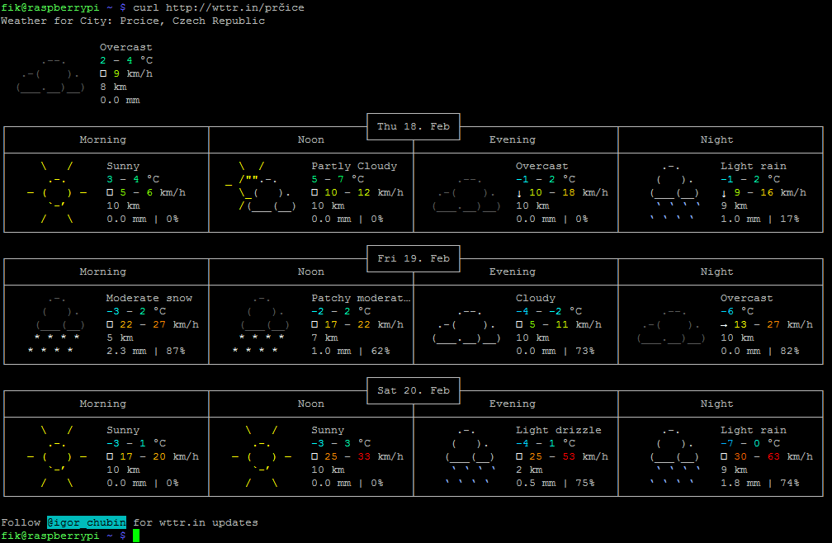Click the '22 – 27 km/h' Friday morning wind
Viewport: 832px width, 543px height.
[x=159, y=324]
